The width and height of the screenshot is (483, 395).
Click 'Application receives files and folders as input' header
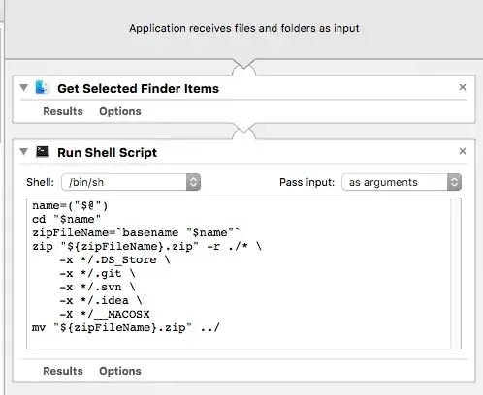(244, 28)
